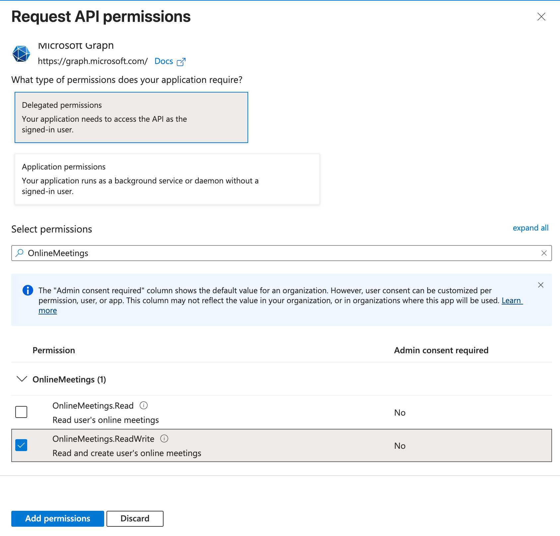The image size is (560, 536).
Task: Check the OnlineMeetings.Read checkbox
Action: click(x=21, y=412)
